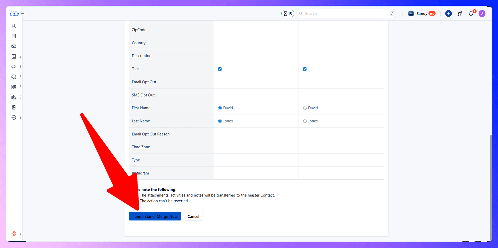The width and height of the screenshot is (498, 248).
Task: Select second contact's David radio button
Action: [305, 108]
